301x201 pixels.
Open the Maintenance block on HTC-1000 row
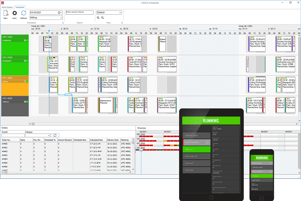click(x=162, y=44)
